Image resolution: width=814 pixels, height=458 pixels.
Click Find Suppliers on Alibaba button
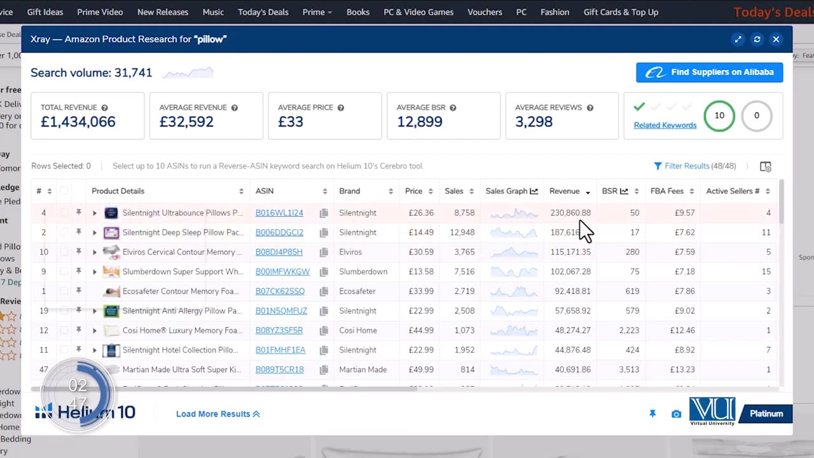(x=709, y=72)
